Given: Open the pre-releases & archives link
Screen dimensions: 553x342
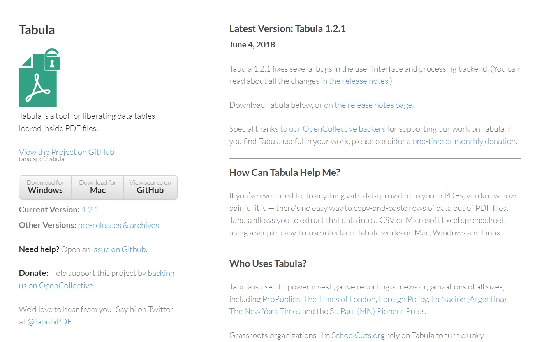Looking at the screenshot, I should pyautogui.click(x=118, y=225).
